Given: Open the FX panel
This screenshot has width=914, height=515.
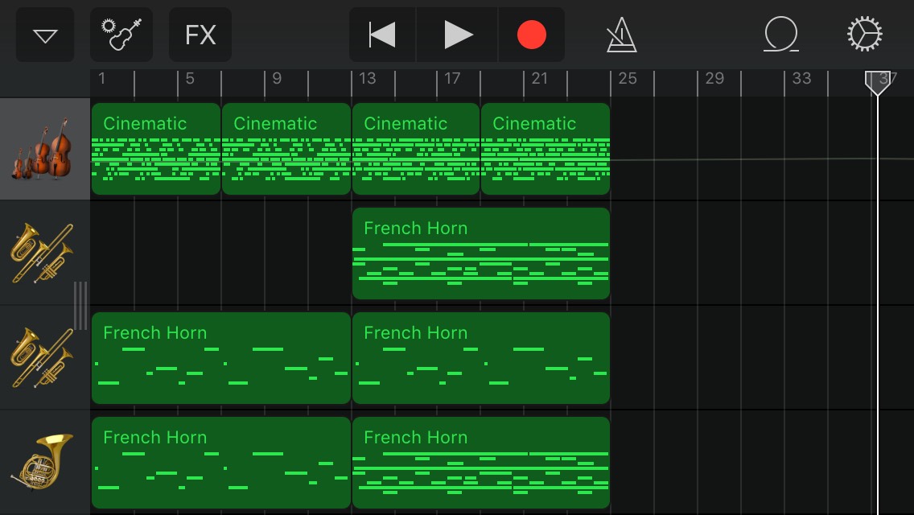Looking at the screenshot, I should pyautogui.click(x=200, y=35).
